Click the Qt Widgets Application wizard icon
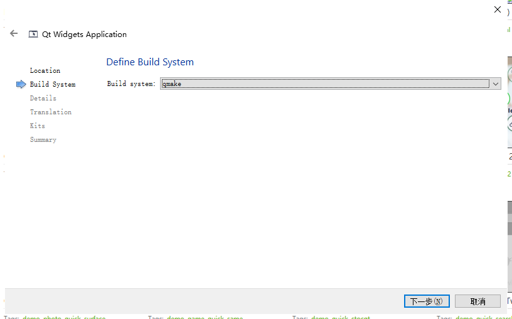This screenshot has height=319, width=512. point(33,34)
